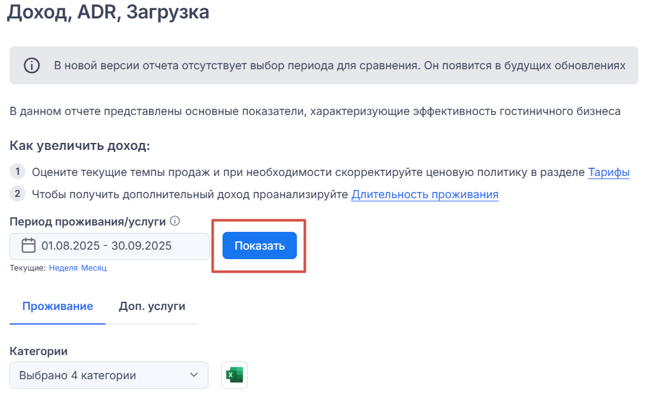Select the Неделя quick period link

[63, 268]
